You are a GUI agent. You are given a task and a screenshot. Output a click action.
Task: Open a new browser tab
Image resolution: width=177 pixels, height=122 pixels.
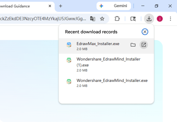[x=60, y=6]
